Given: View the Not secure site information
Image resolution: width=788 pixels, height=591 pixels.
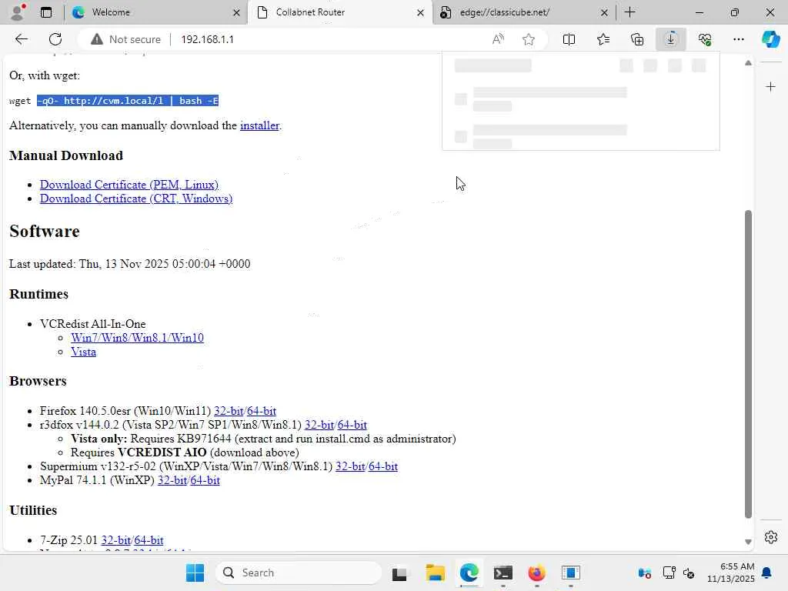Looking at the screenshot, I should coord(125,39).
